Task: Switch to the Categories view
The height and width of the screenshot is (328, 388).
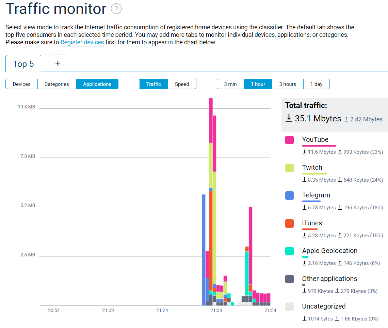Action: pos(56,84)
